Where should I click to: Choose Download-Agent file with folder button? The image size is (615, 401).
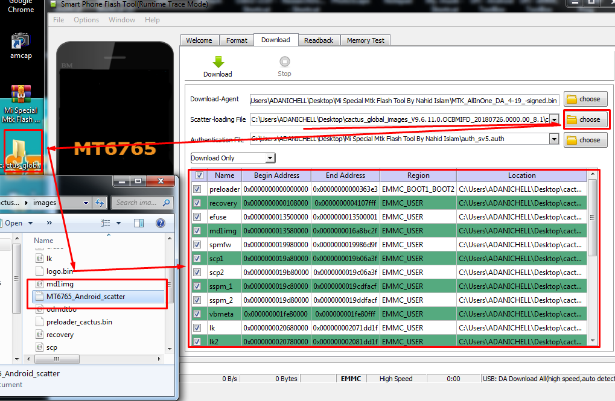[585, 99]
